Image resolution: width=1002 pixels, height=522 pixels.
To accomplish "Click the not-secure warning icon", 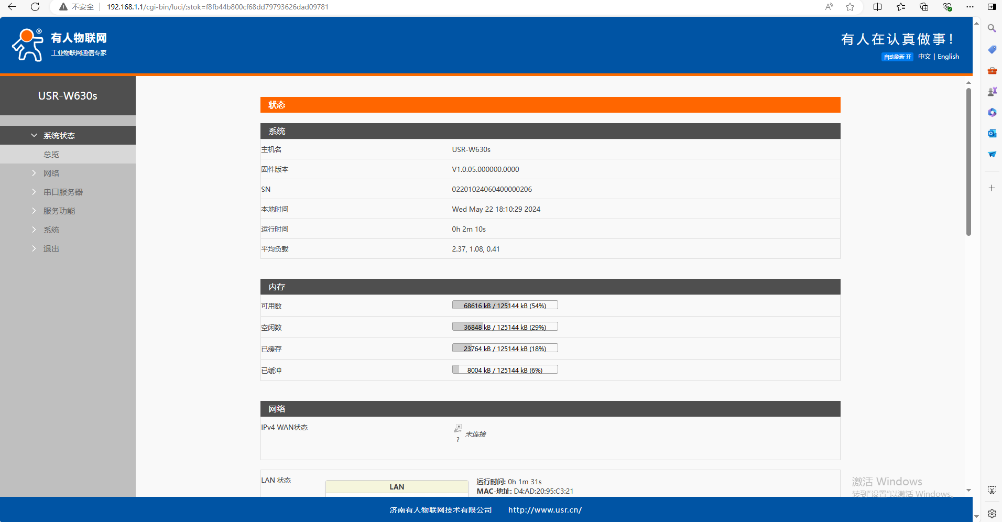I will coord(63,7).
